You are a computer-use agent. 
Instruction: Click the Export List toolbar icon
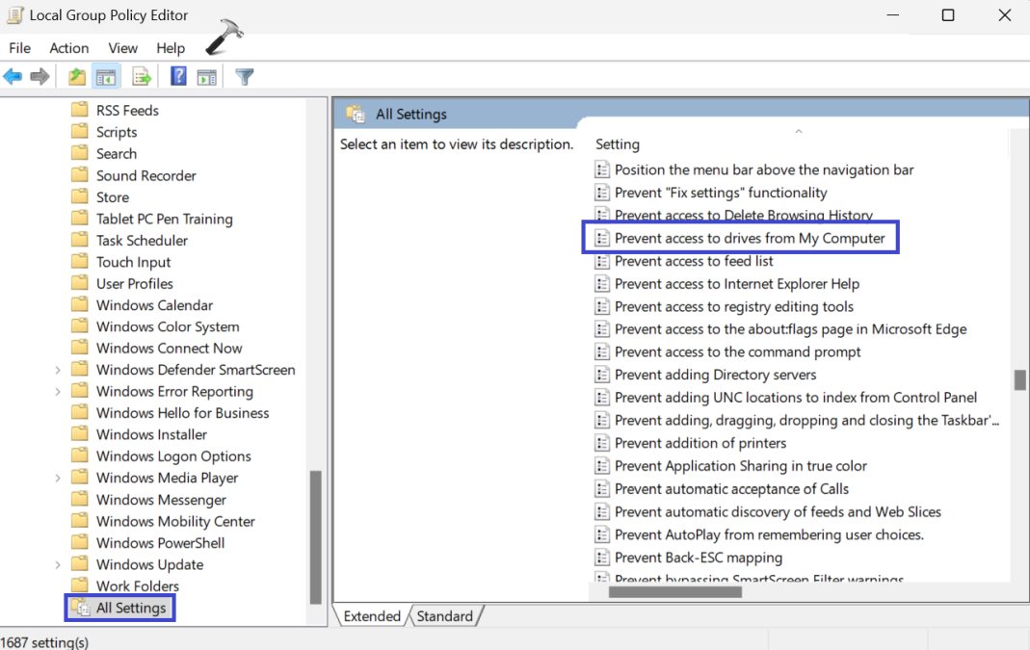click(142, 76)
